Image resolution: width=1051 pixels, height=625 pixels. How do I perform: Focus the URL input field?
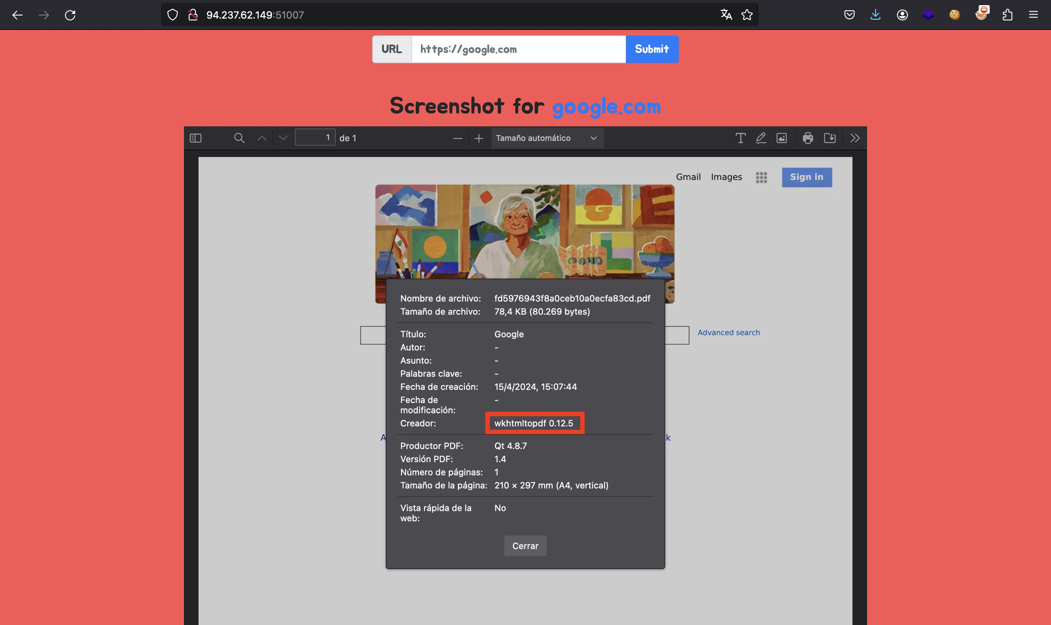pos(518,49)
